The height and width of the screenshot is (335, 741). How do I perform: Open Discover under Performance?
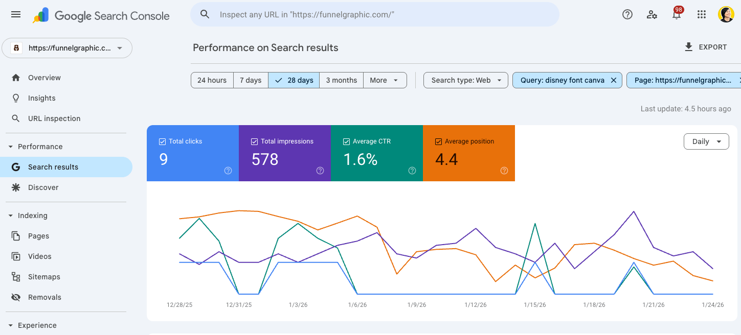point(44,187)
